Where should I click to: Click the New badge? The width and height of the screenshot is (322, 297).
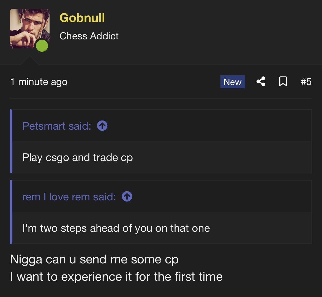233,82
